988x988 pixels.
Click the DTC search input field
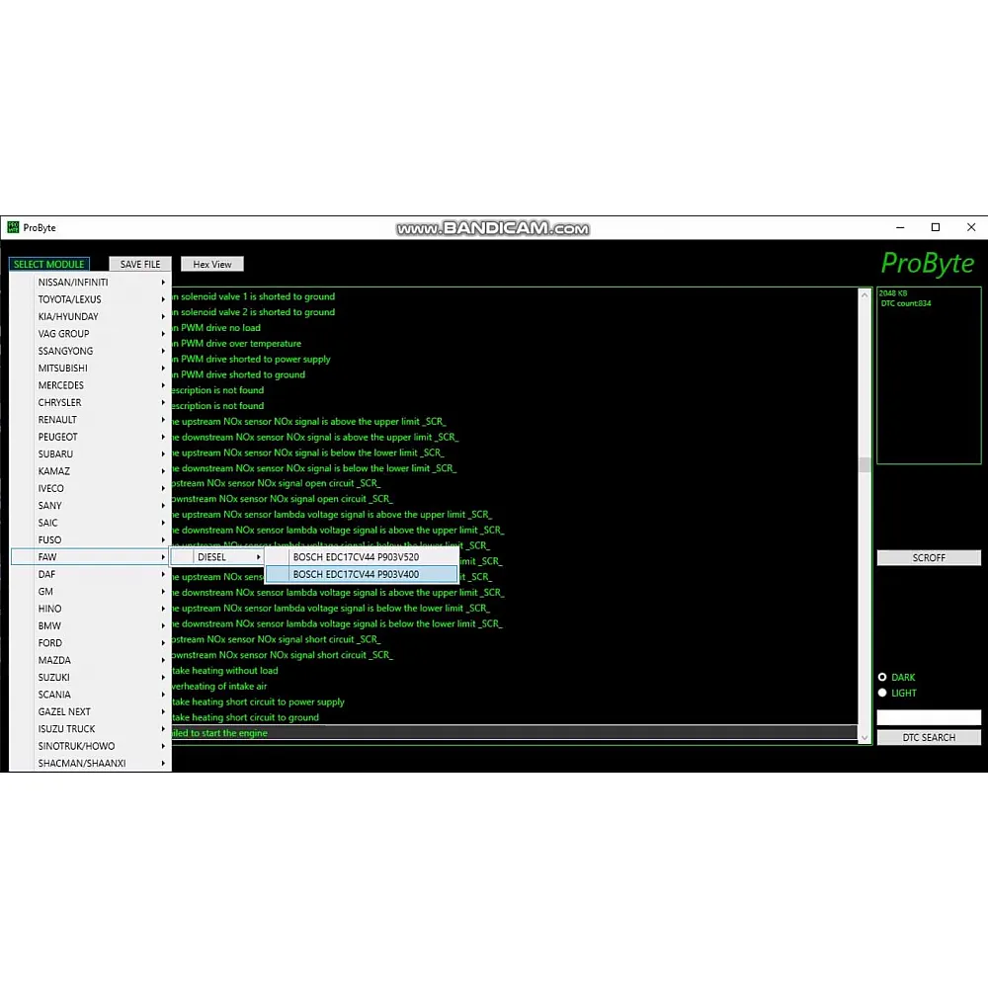pos(929,717)
